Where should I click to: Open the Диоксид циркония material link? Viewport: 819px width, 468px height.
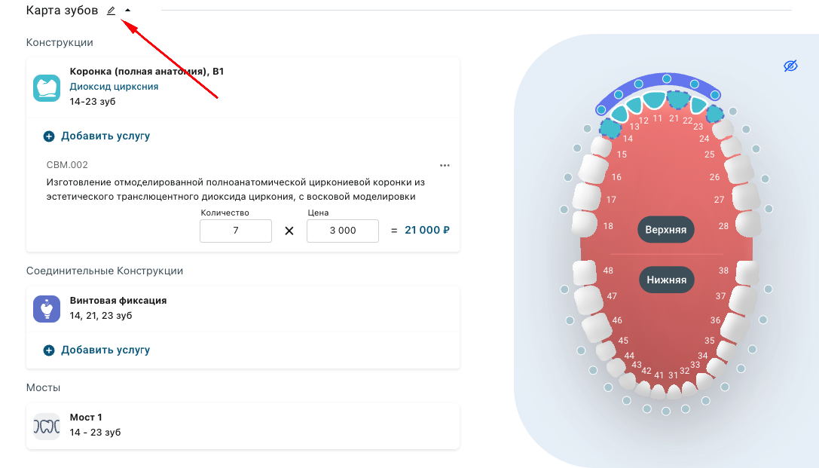pyautogui.click(x=114, y=87)
